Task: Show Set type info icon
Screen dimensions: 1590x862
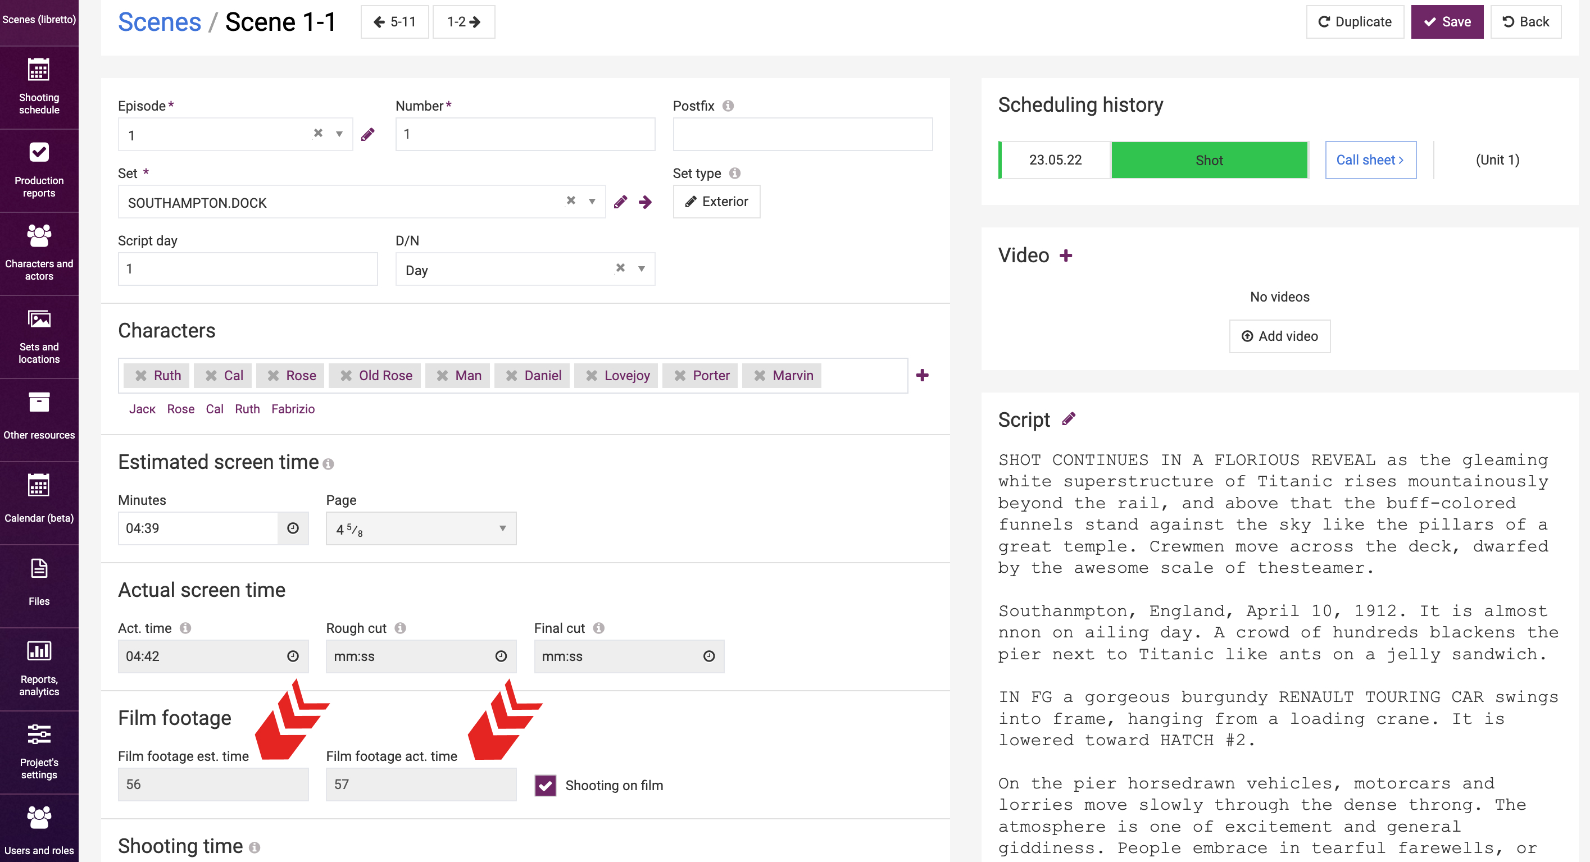Action: pyautogui.click(x=734, y=174)
